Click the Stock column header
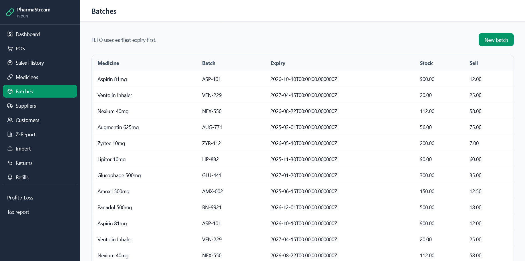The image size is (525, 261). [x=426, y=63]
